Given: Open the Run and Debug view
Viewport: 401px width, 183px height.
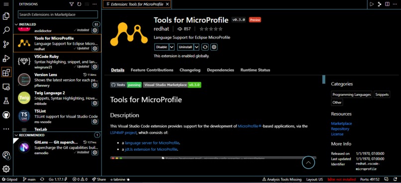Looking at the screenshot, I should (6, 59).
